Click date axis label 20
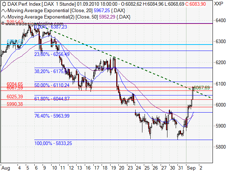The width and height of the screenshot is (229, 171). pos(122,168)
